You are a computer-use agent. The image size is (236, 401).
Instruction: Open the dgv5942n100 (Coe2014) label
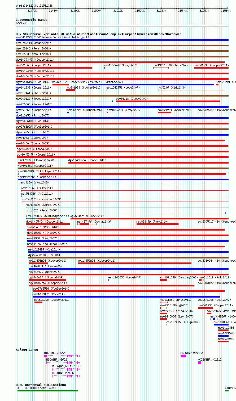click(32, 121)
